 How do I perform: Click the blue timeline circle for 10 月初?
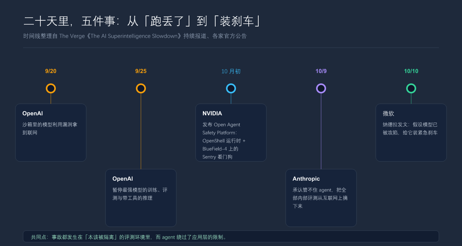click(x=231, y=88)
